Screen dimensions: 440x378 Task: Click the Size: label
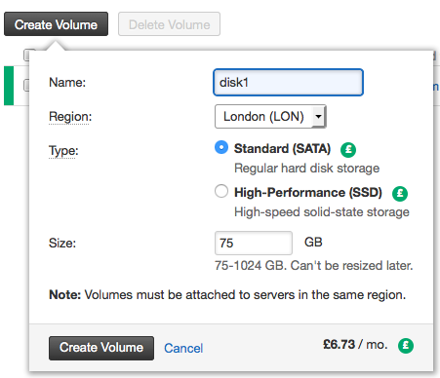click(62, 243)
